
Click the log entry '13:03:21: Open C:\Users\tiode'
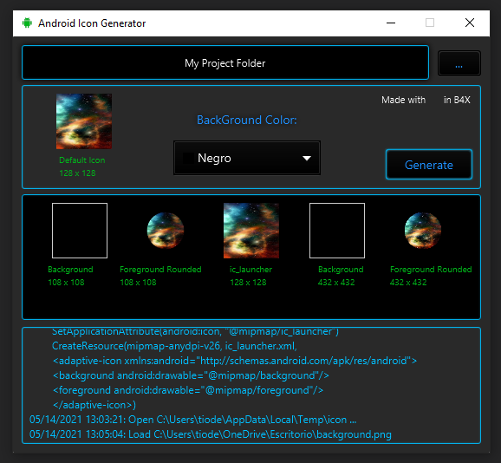click(x=192, y=420)
